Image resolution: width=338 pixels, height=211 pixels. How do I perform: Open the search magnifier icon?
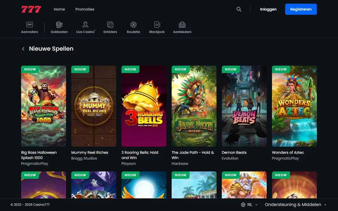coord(239,9)
